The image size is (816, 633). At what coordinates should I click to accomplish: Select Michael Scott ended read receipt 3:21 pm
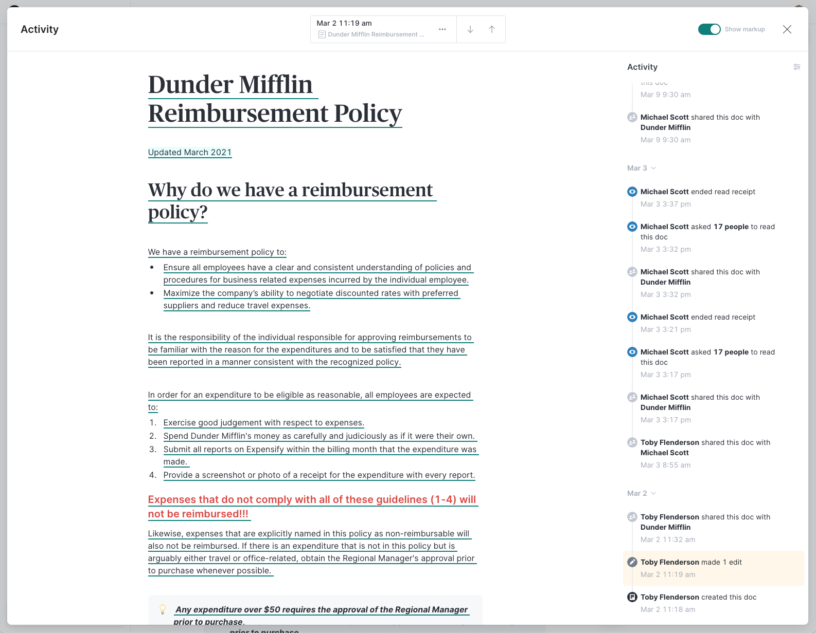coord(714,323)
